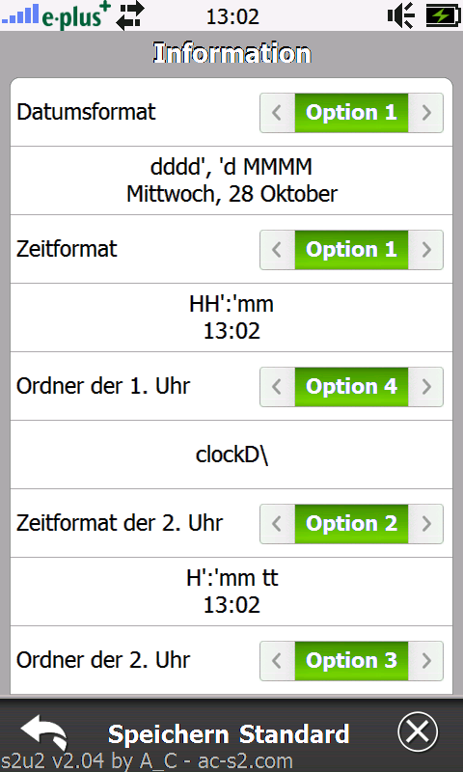The width and height of the screenshot is (463, 772).
Task: Tap the circled X close icon
Action: coord(418,732)
